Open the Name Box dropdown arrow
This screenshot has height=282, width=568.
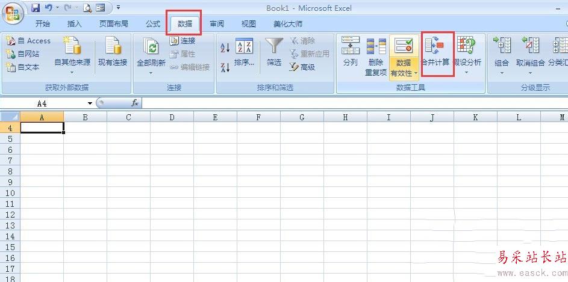90,103
